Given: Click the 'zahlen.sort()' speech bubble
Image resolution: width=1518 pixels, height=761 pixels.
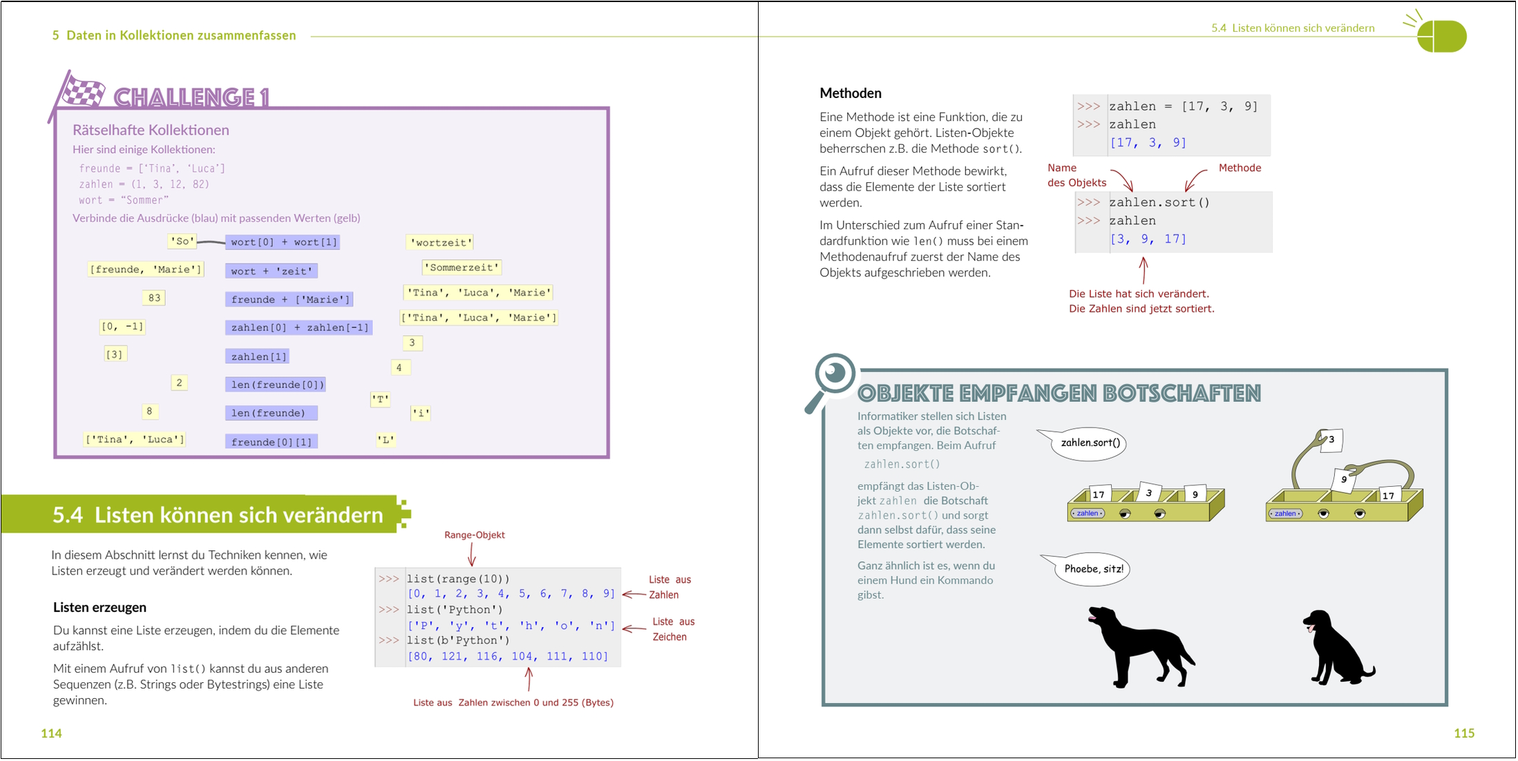Looking at the screenshot, I should tap(1090, 443).
